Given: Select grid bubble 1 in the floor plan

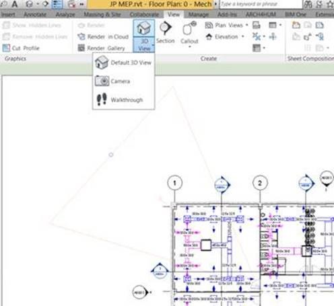Looking at the screenshot, I should [174, 183].
